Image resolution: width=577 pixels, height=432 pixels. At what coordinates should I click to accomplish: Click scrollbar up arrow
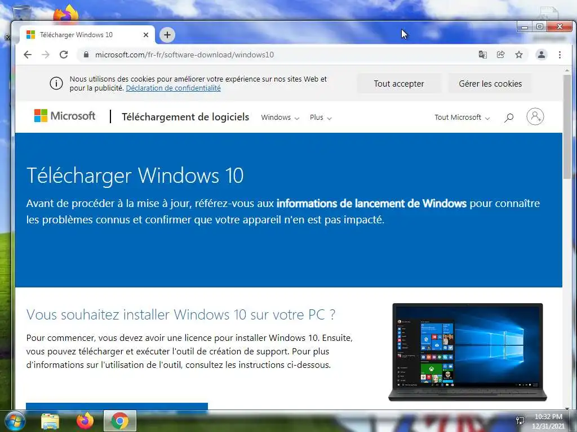567,70
